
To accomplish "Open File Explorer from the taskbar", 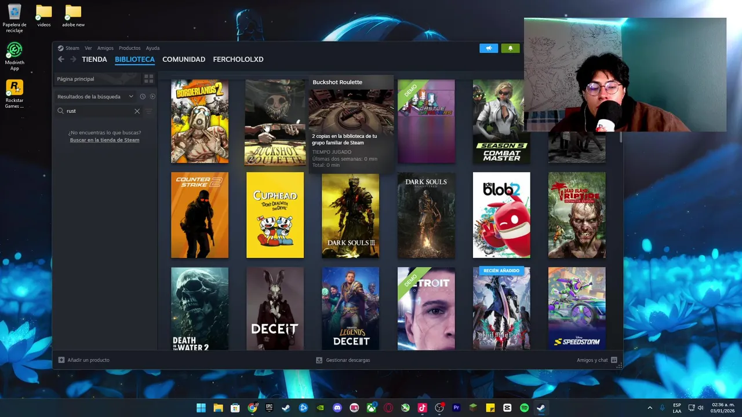I will tap(218, 408).
